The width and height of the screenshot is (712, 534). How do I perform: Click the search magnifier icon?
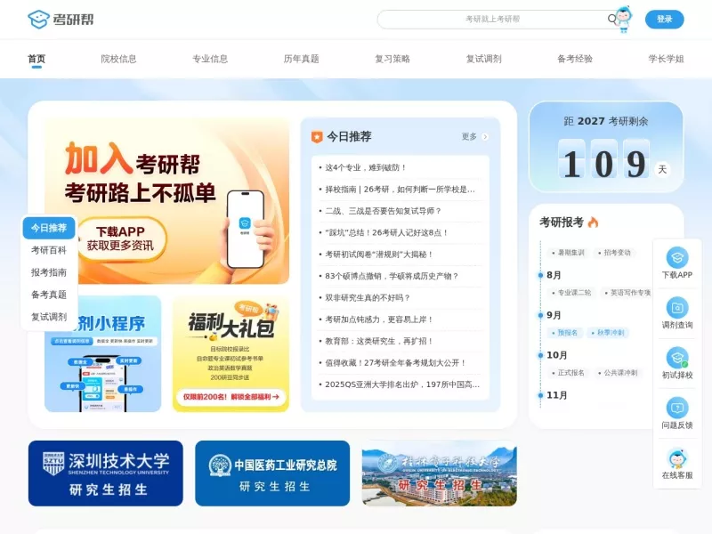pyautogui.click(x=611, y=19)
